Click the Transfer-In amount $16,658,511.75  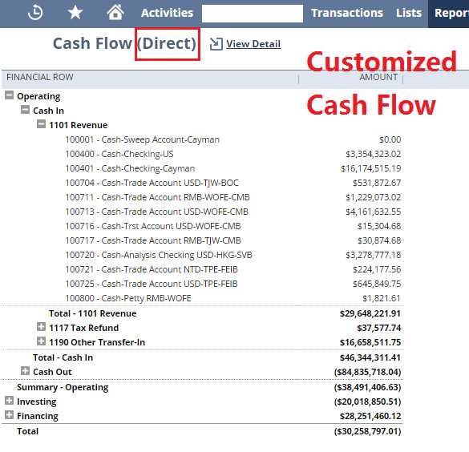pos(370,342)
